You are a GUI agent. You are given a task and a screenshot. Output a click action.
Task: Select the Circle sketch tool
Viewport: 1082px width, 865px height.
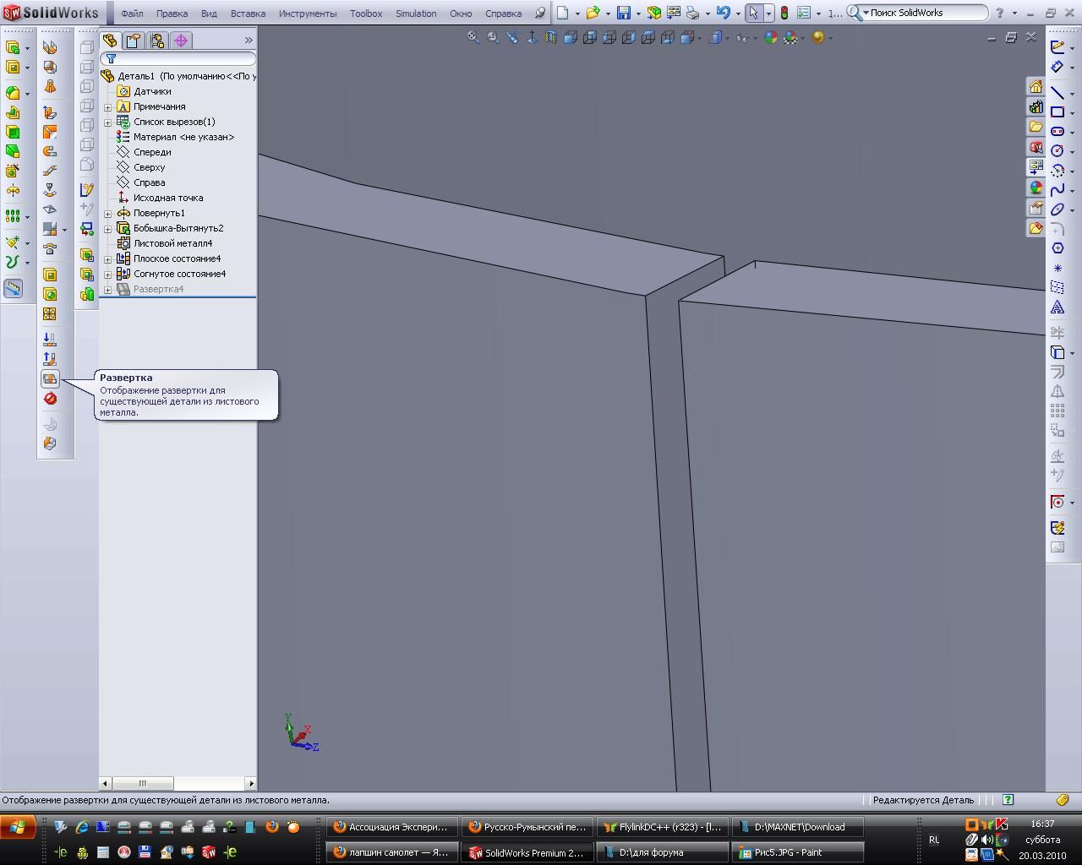click(1057, 150)
